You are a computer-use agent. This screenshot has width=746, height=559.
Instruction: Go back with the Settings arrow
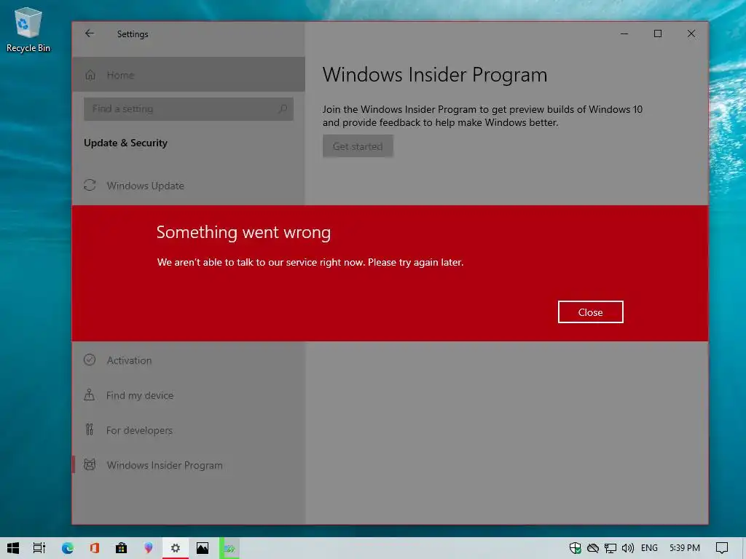90,33
